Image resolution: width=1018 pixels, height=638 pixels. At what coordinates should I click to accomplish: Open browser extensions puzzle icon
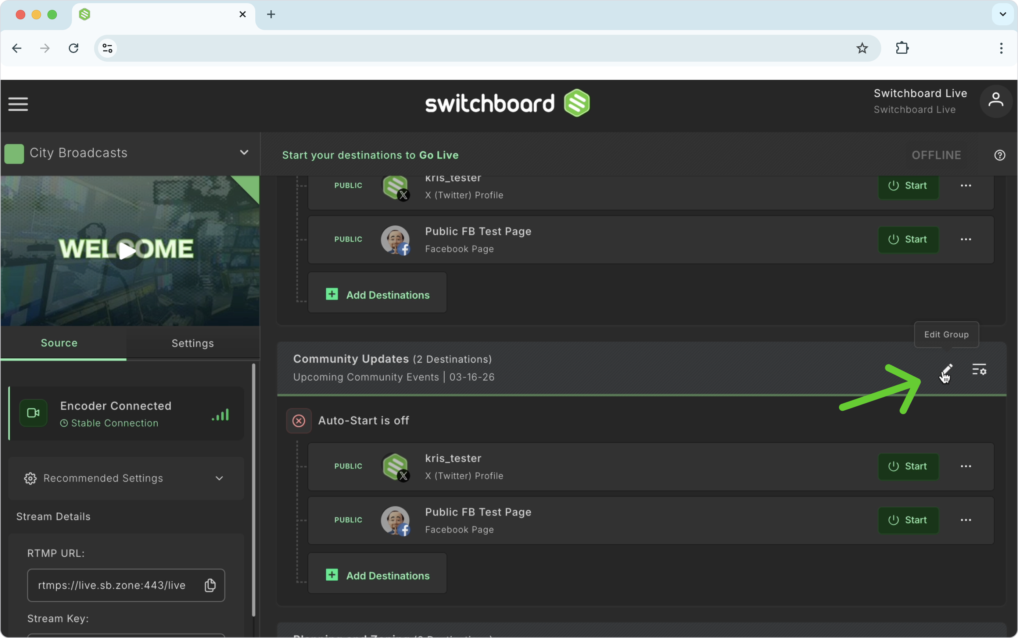point(902,48)
